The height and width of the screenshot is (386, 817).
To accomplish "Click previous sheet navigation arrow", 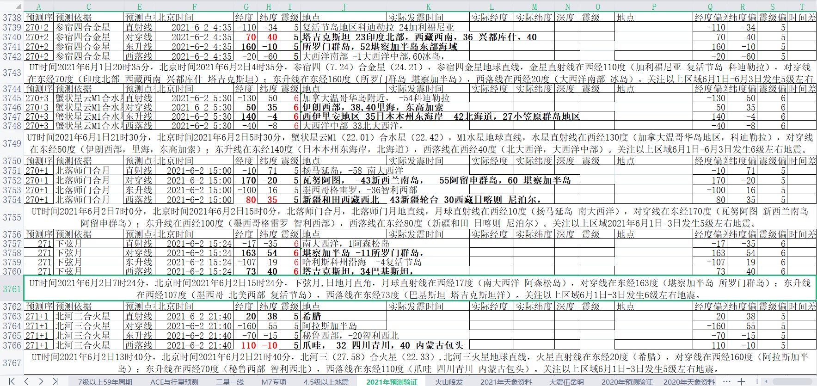I will coord(26,381).
